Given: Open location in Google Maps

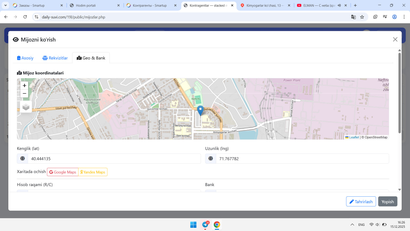Looking at the screenshot, I should (63, 172).
